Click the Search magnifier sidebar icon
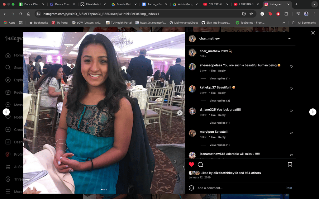 [x=8, y=68]
